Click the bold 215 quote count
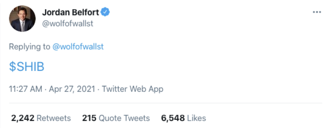The image size is (331, 128). [x=89, y=118]
